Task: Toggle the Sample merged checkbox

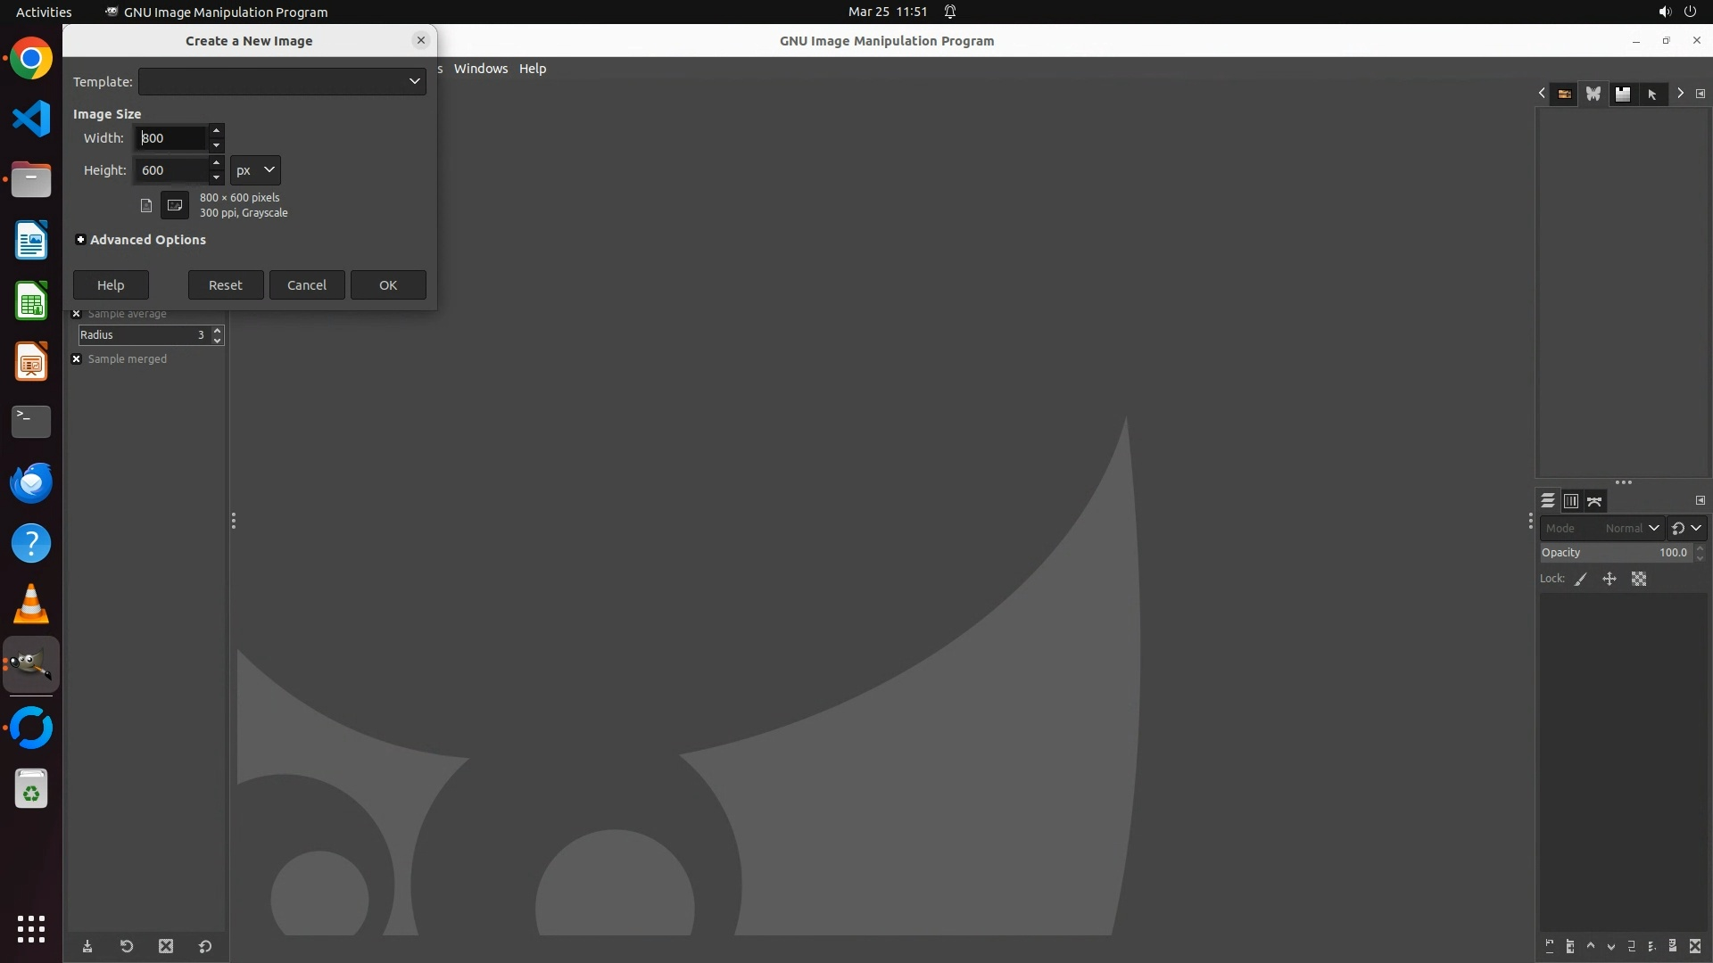Action: click(77, 359)
